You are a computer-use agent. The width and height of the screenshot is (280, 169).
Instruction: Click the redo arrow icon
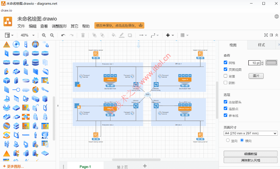coord(71,35)
